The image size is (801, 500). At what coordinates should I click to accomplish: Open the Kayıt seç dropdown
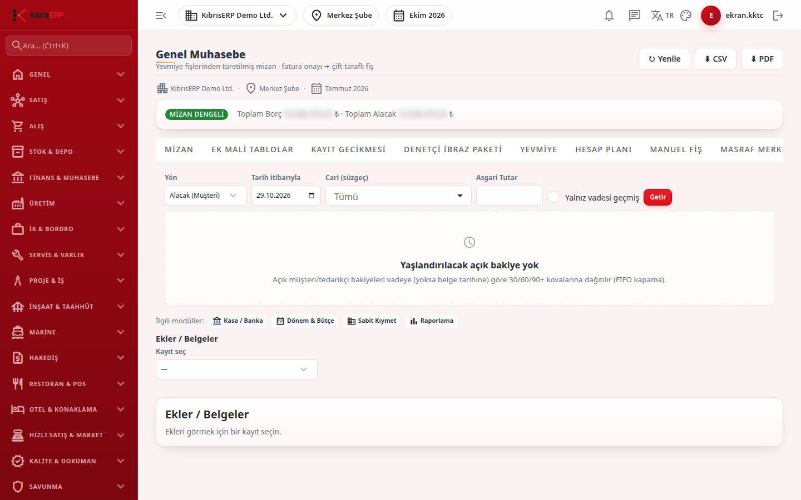236,369
